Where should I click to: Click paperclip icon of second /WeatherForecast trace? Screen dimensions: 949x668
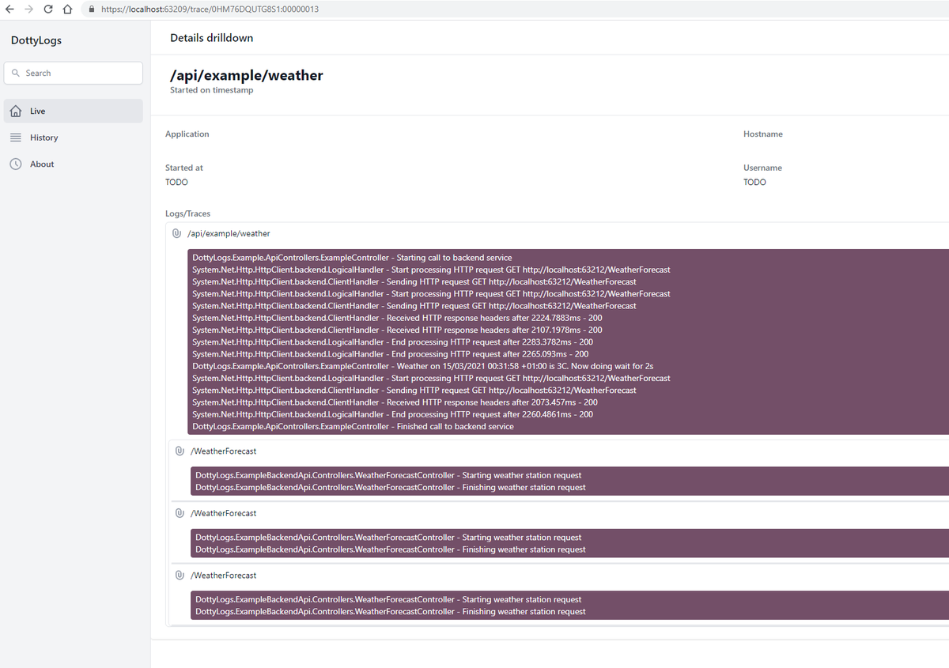(x=180, y=513)
